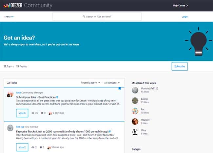Click Rob Igo's avatar

tap(10, 128)
